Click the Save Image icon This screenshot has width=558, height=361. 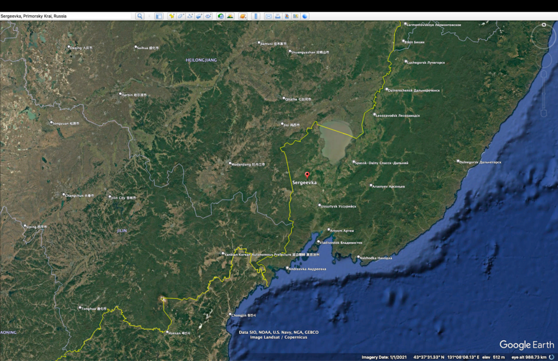click(x=287, y=16)
